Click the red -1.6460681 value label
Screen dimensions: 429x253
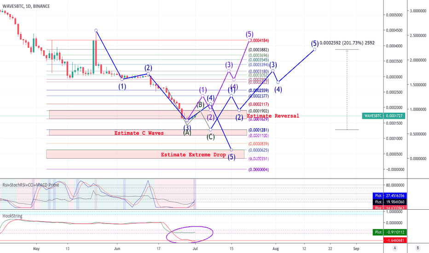[x=395, y=240]
